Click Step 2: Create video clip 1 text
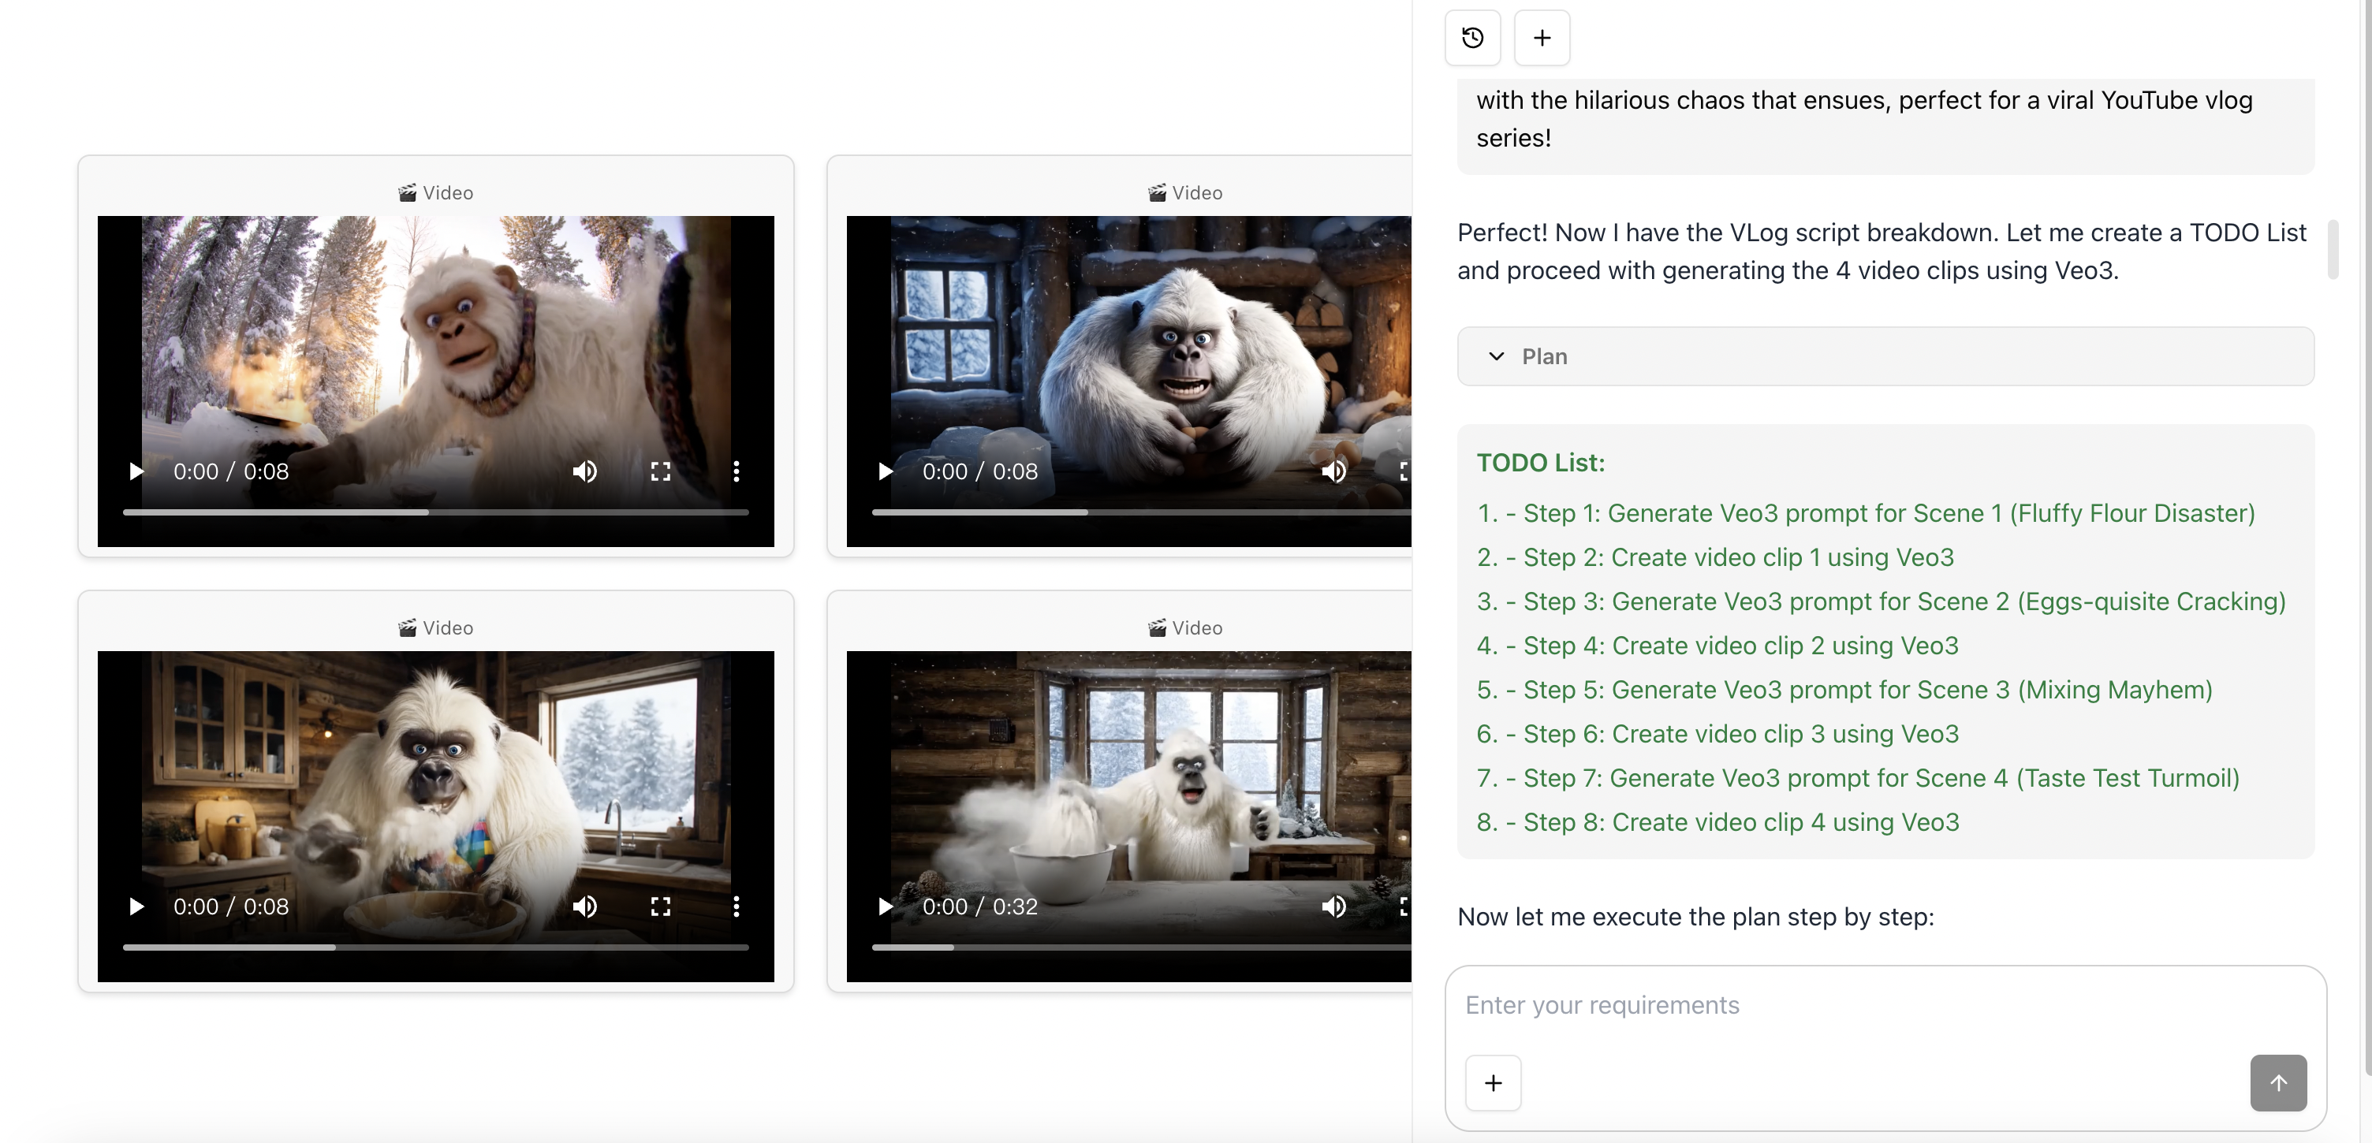Screen dimensions: 2372x1143 point(1715,557)
